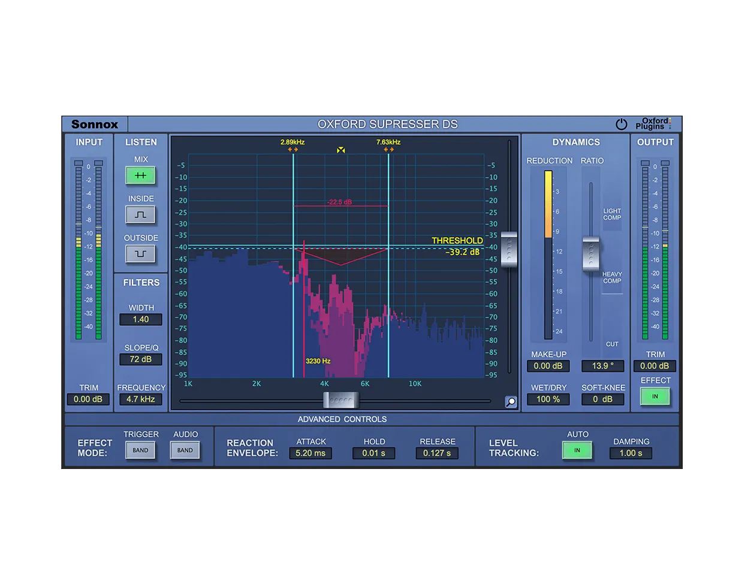Click the input TRIM value field
748x587 pixels.
[88, 400]
